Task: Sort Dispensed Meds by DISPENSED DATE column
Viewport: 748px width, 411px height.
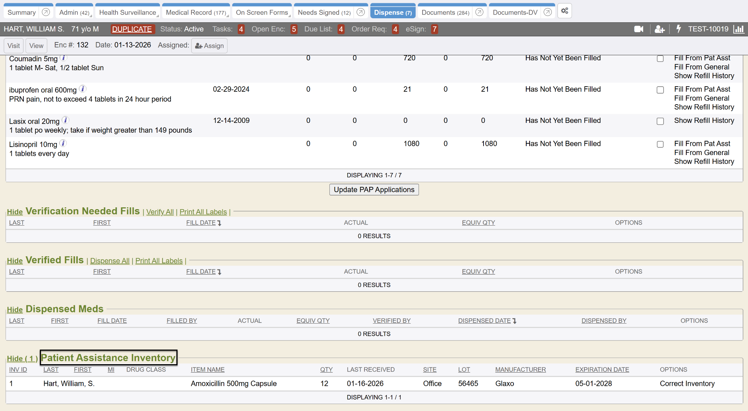Action: click(484, 321)
